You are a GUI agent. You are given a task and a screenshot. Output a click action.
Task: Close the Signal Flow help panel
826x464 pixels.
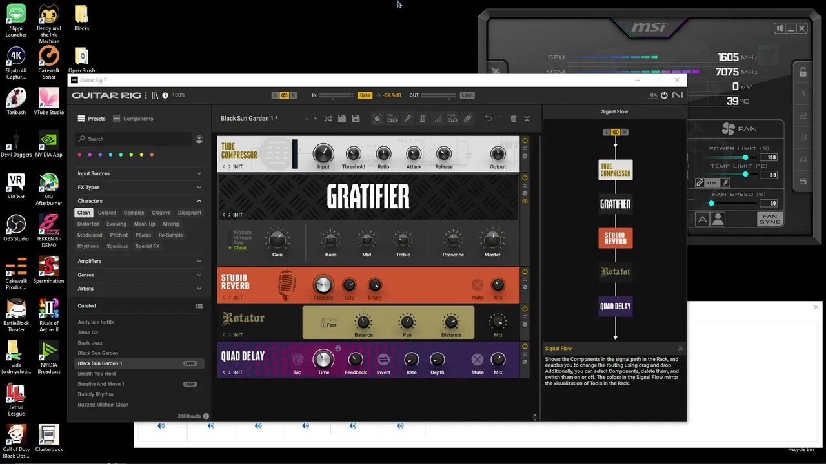pyautogui.click(x=680, y=349)
